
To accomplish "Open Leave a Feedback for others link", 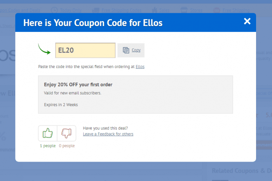I will click(108, 134).
